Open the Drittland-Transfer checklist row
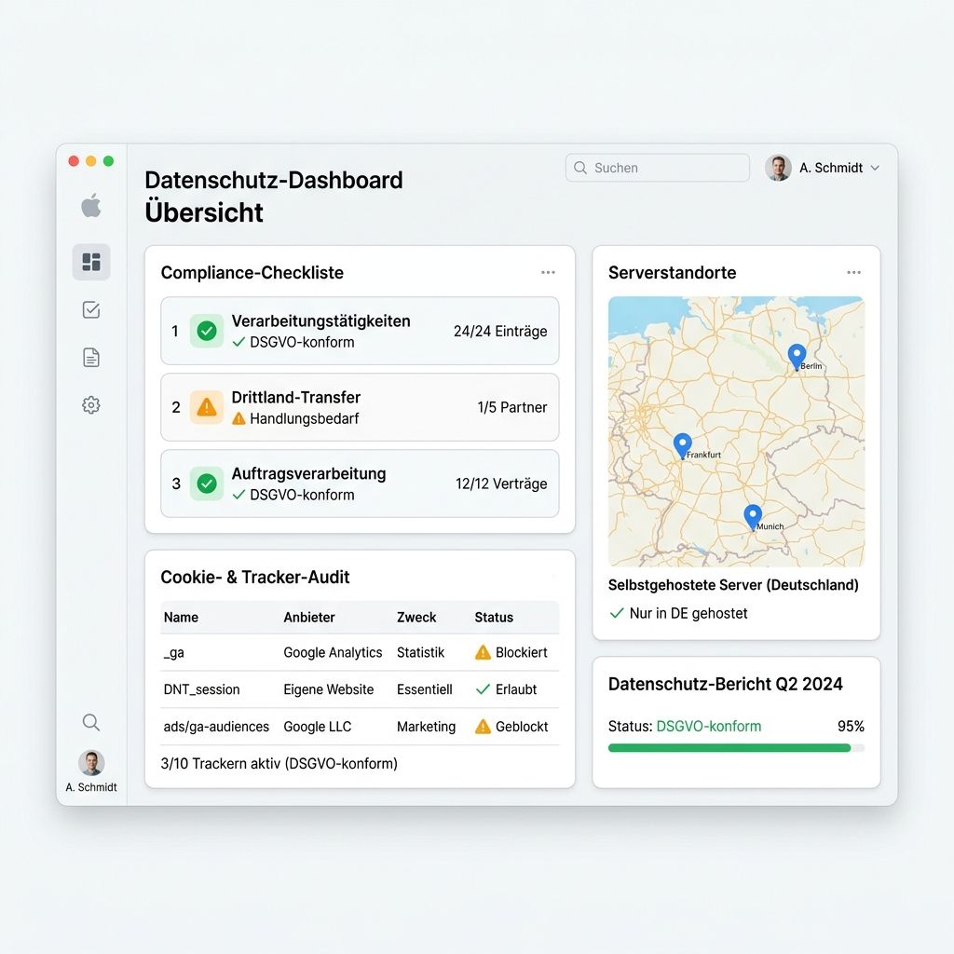The width and height of the screenshot is (954, 954). pyautogui.click(x=360, y=407)
